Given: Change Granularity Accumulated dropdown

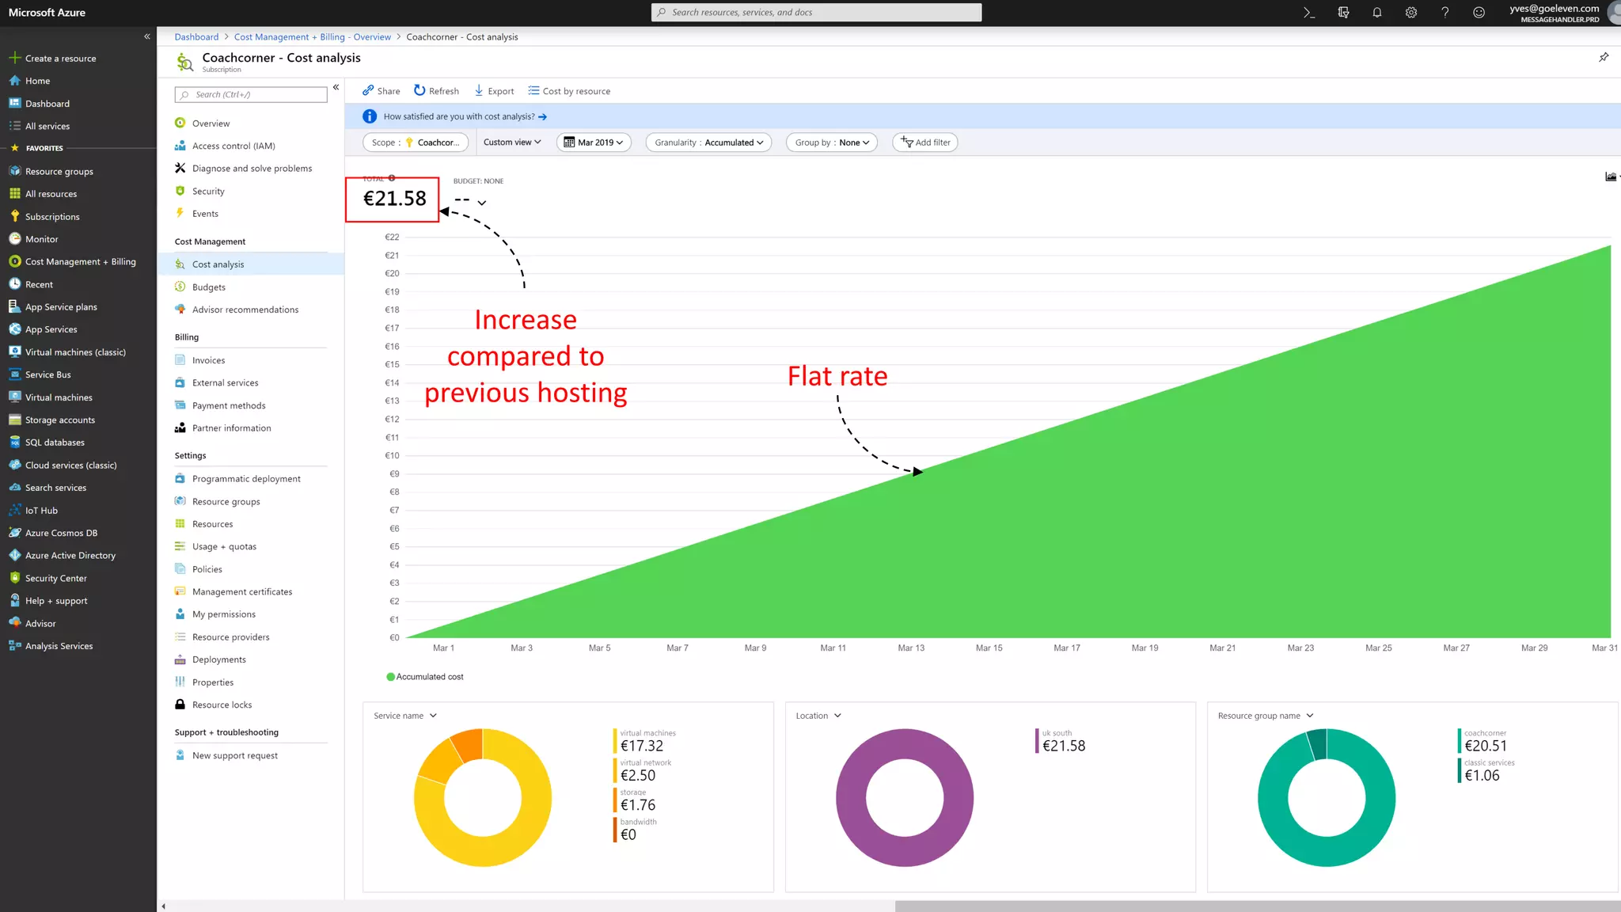Looking at the screenshot, I should (708, 142).
